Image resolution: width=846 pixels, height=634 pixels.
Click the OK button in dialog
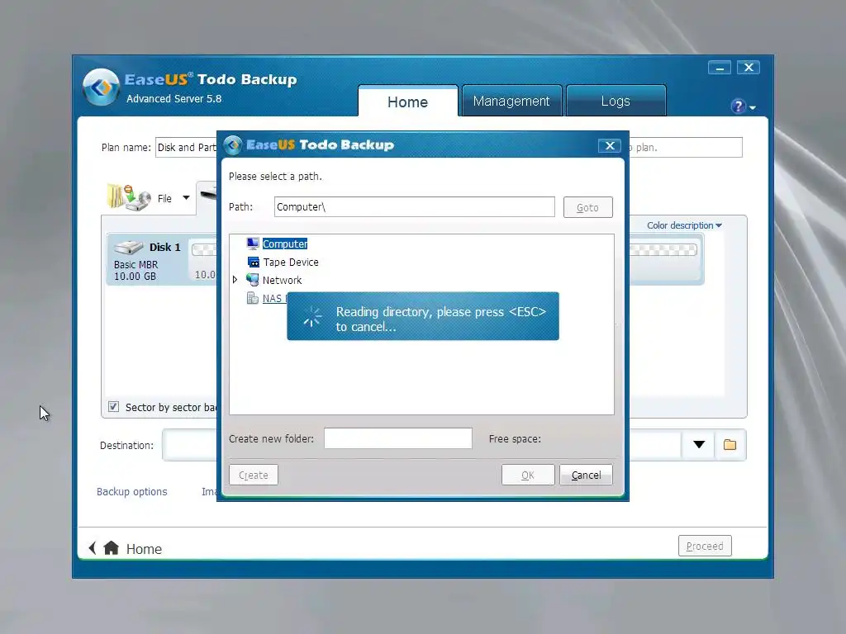[528, 475]
